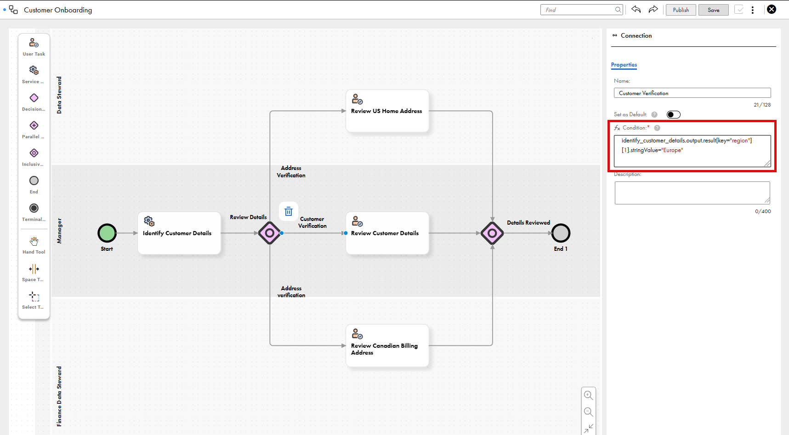789x435 pixels.
Task: Click the process diagram icon beside title
Action: coord(13,10)
